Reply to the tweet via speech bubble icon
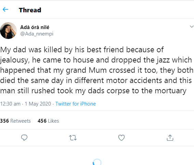 (24, 138)
